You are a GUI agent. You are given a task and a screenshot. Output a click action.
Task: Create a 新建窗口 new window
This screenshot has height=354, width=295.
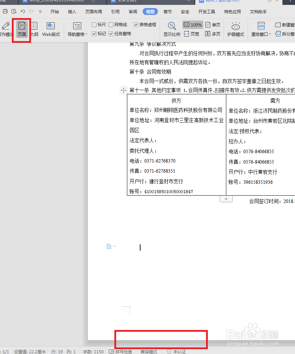tap(285, 24)
